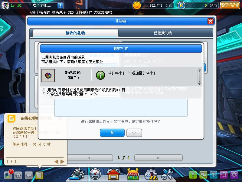Click the blue whistle icon
242x182 pixels.
[x=214, y=175]
